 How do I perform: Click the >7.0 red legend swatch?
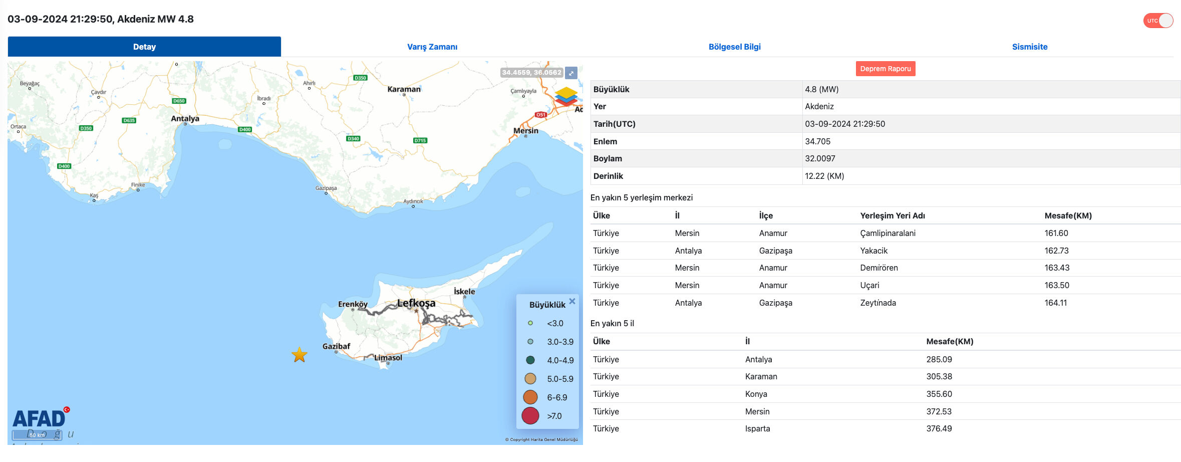530,415
